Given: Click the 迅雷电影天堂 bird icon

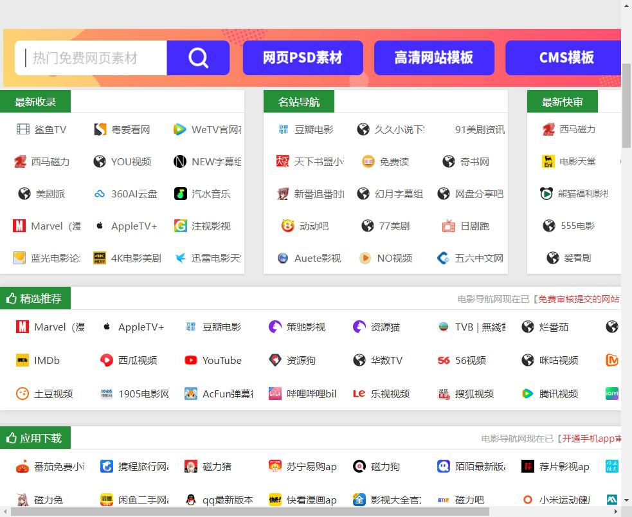Looking at the screenshot, I should coord(180,258).
